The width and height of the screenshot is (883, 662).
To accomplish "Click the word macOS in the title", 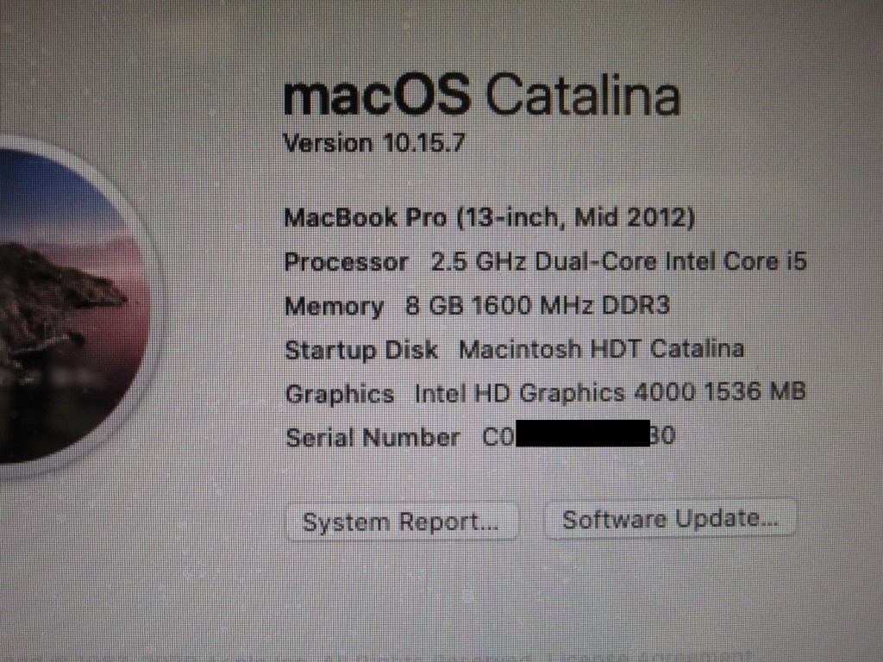I will click(376, 97).
